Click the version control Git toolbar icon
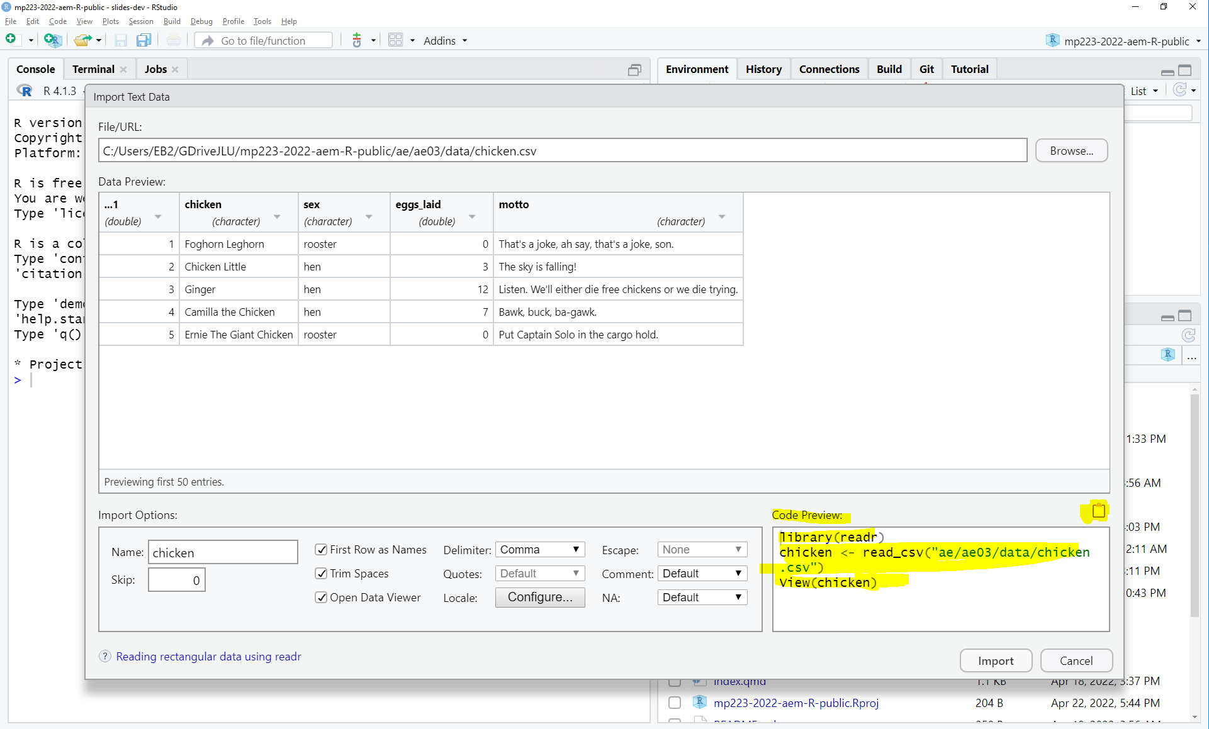 tap(357, 40)
